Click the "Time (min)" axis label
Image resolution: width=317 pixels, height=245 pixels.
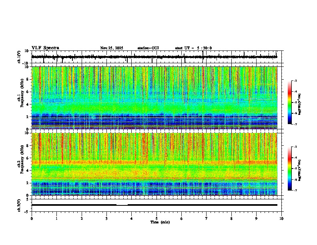point(160,222)
